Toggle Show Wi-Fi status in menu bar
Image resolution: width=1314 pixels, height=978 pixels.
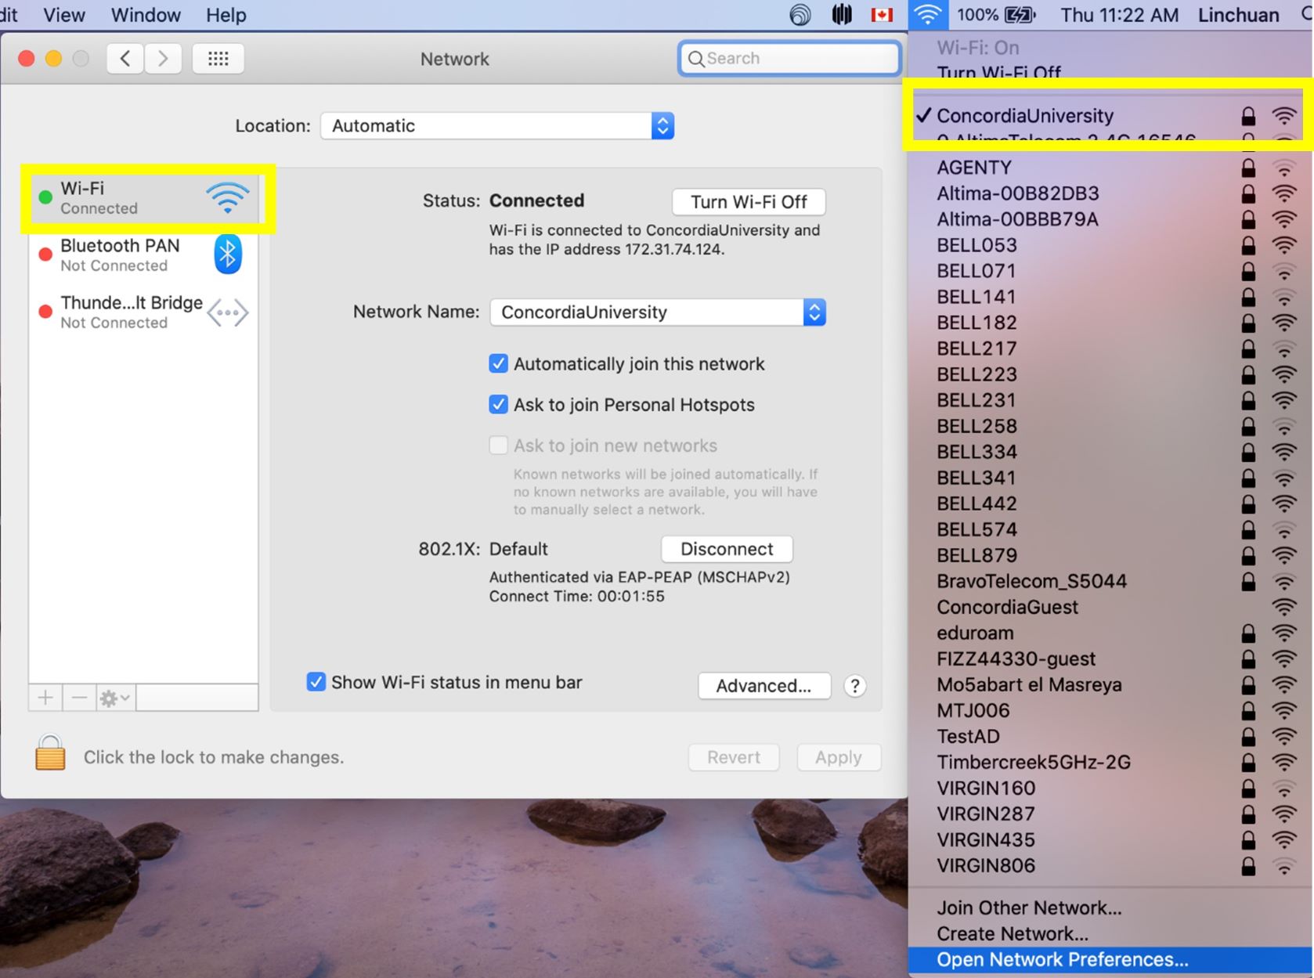click(316, 681)
